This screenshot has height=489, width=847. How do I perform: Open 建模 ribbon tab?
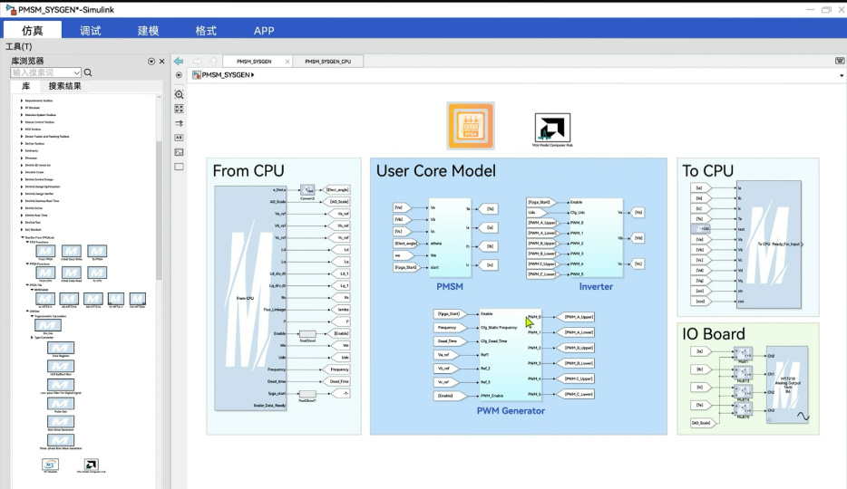pos(148,30)
